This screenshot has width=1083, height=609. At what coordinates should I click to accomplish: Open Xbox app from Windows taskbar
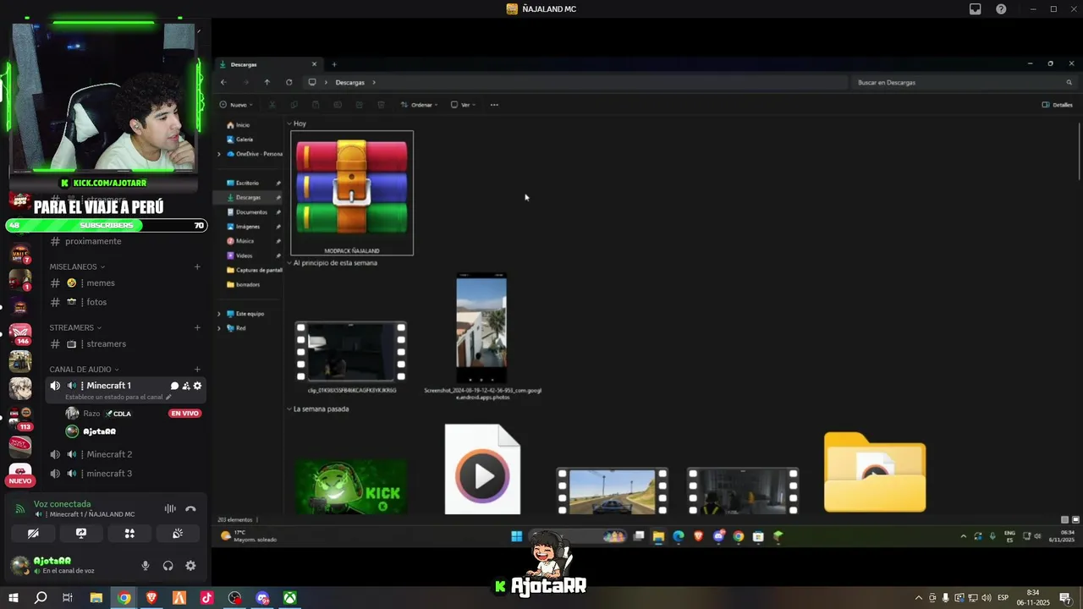point(289,598)
